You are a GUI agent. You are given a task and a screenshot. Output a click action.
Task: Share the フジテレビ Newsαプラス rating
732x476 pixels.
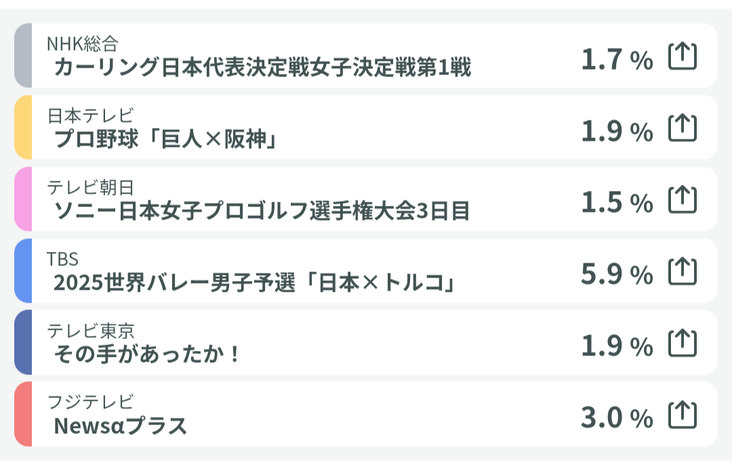point(683,414)
